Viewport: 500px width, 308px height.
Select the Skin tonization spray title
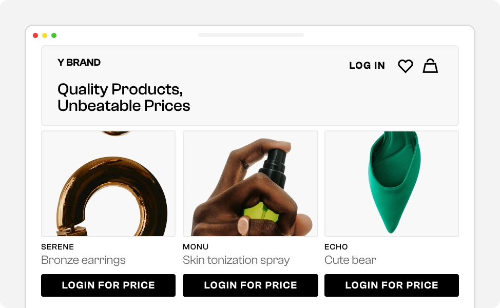point(236,260)
